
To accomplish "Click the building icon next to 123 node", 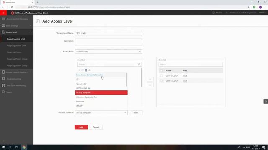I will click(86, 70).
